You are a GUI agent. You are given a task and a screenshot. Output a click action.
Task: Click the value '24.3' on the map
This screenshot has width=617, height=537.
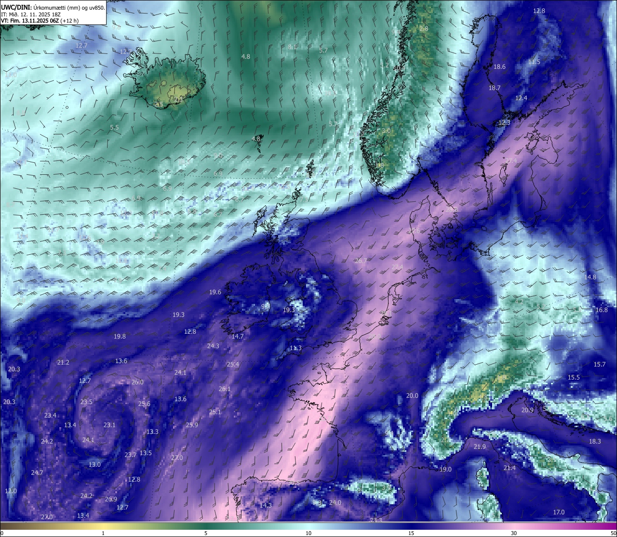(213, 346)
